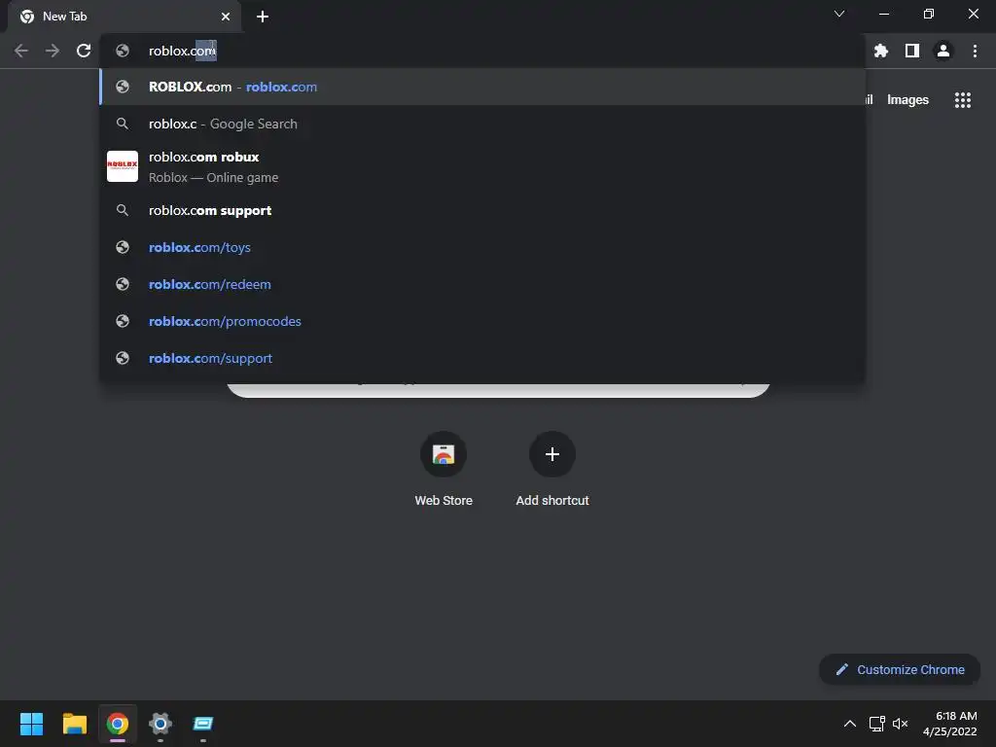Open the clock showing 6:18 AM
Screen dimensions: 996x747
949,724
